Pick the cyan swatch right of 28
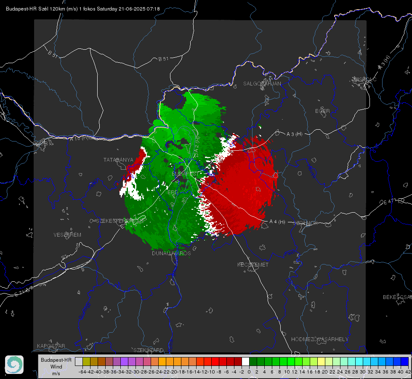Image resolution: width=412 pixels, height=379 pixels. 359,361
